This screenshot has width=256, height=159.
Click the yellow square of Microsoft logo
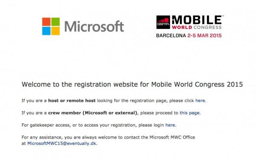[55, 31]
